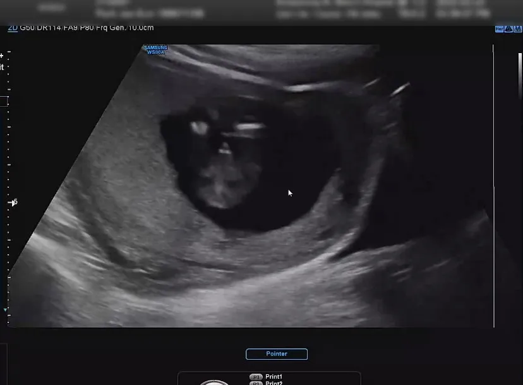Choose the Print1 option
The image size is (523, 385).
(274, 377)
